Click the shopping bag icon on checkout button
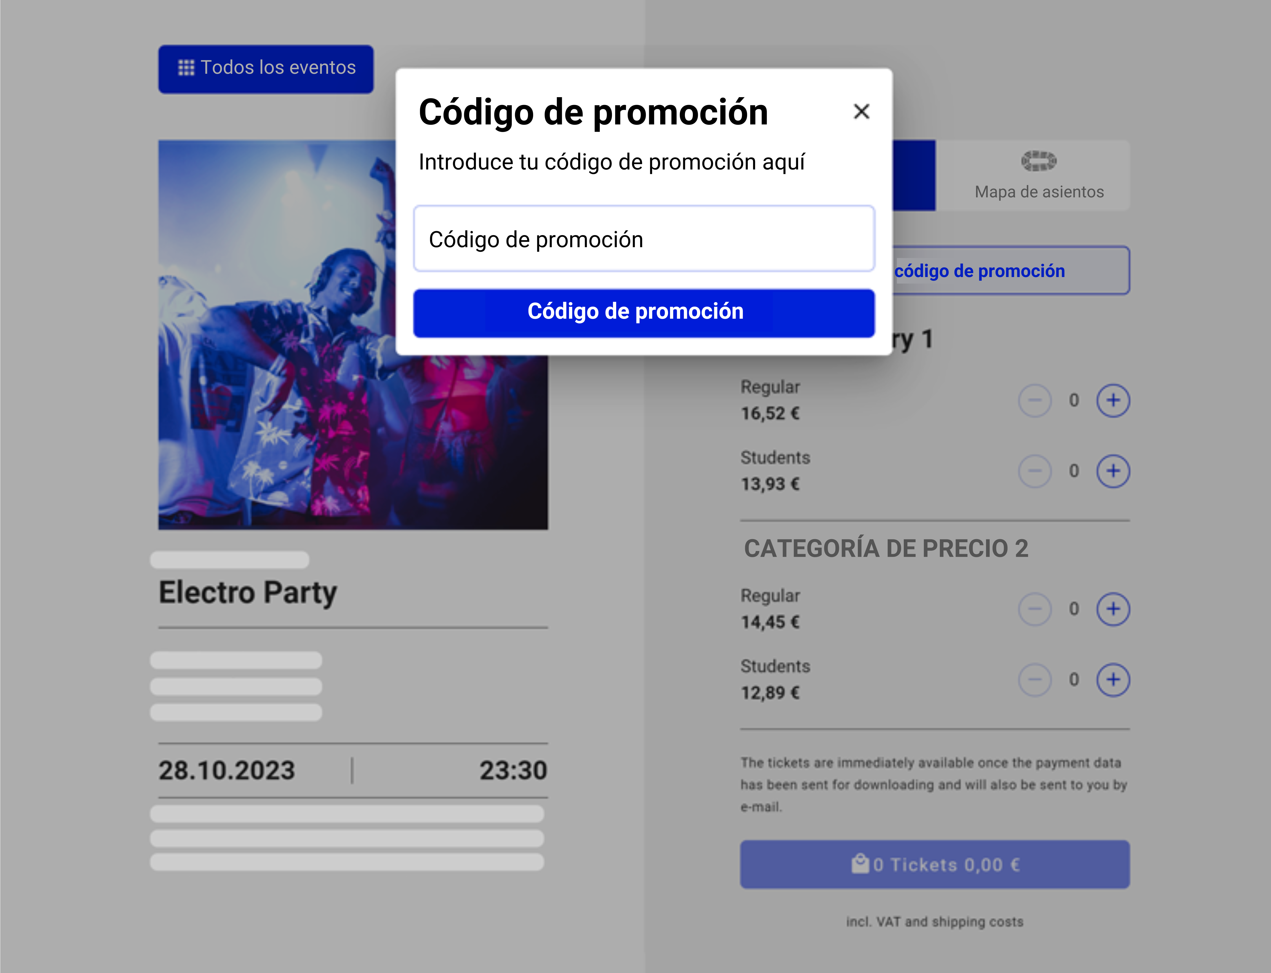This screenshot has width=1271, height=973. (x=860, y=863)
